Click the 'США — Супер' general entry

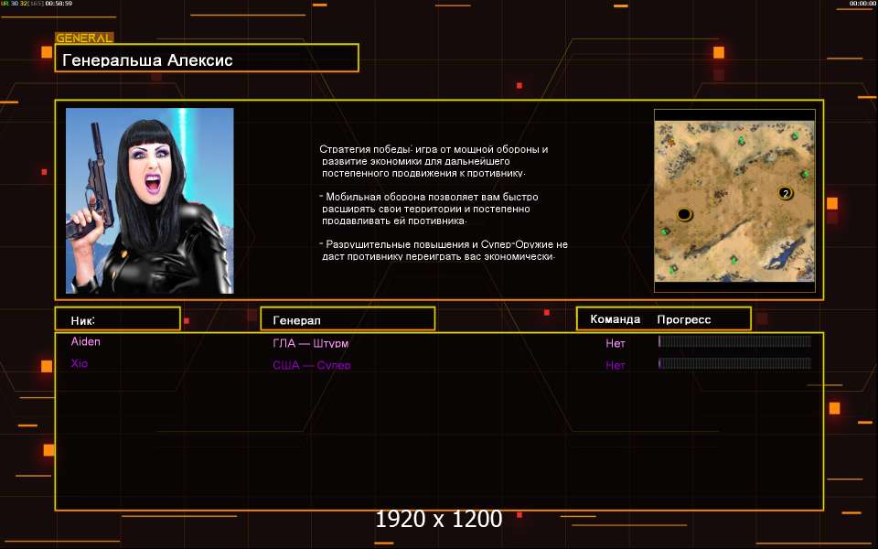tap(311, 365)
